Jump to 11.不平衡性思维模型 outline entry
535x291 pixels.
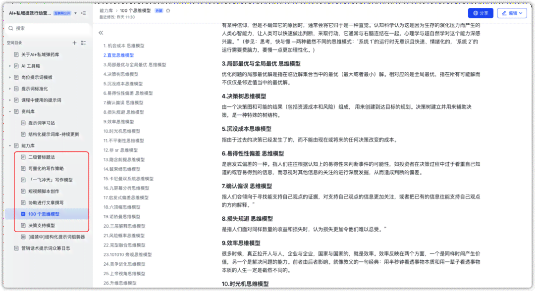(123, 141)
